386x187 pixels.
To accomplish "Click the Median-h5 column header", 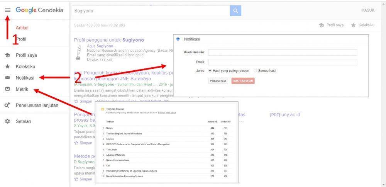I will pos(226,122).
